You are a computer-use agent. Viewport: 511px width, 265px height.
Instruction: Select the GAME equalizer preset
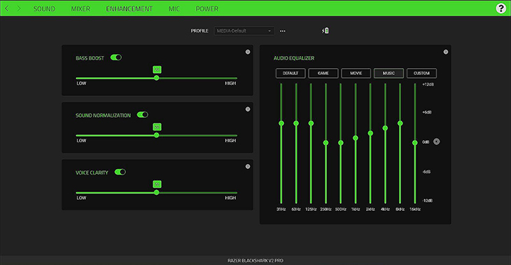pos(323,73)
